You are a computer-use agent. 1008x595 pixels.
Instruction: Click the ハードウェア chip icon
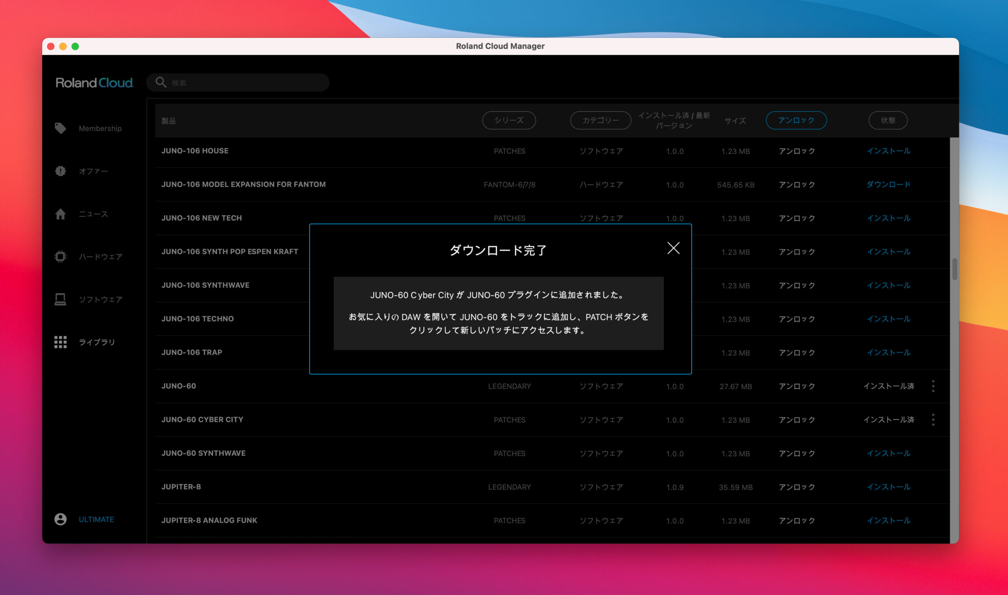(61, 257)
